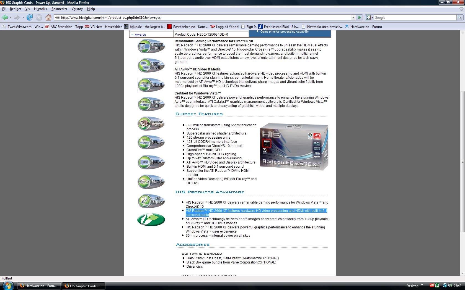Viewport: 465px width, 290px height.
Task: Click the CrossFire Ready feature badge
Action: [x=151, y=123]
